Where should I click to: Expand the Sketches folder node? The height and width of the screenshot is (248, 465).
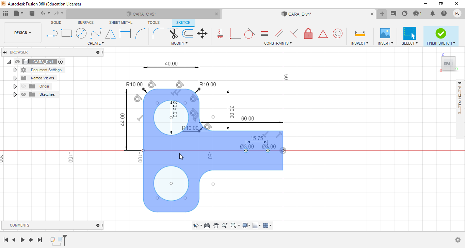(x=15, y=94)
